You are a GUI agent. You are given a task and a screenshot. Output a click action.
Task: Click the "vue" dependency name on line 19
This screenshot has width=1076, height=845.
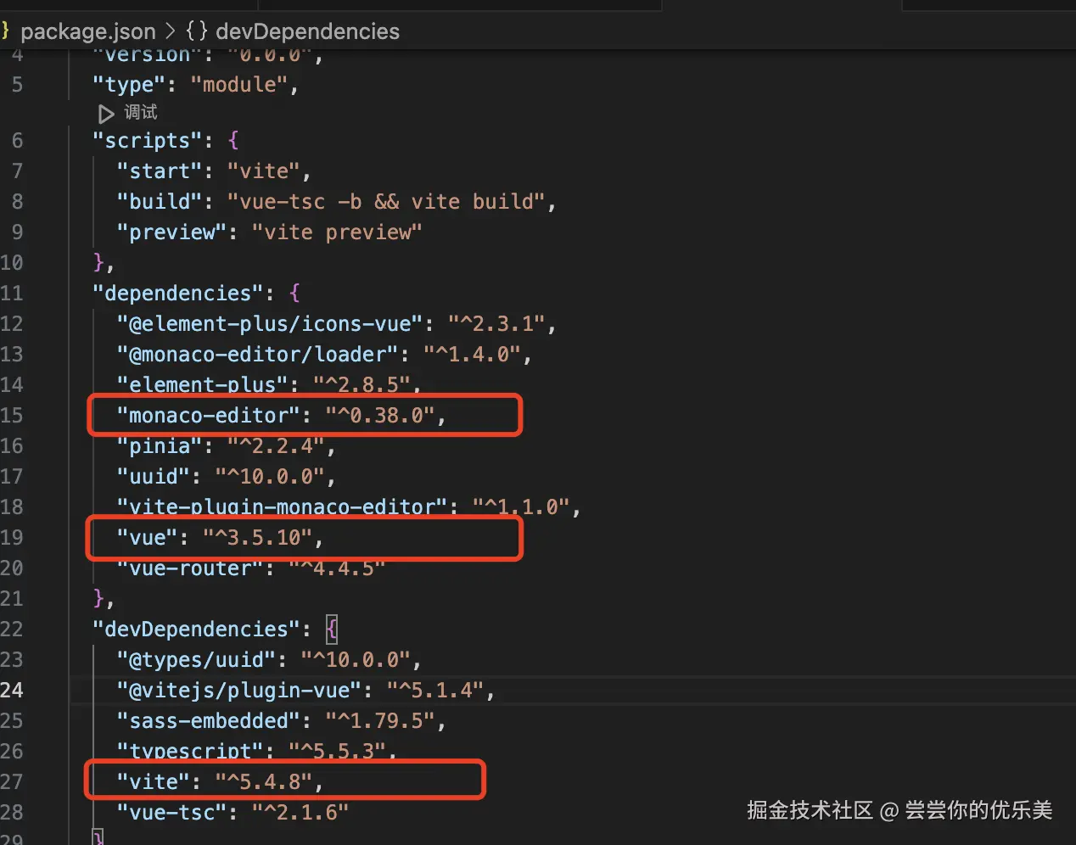click(148, 538)
